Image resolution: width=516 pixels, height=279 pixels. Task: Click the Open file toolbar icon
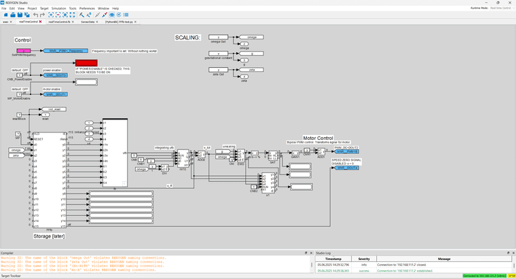pos(13,15)
